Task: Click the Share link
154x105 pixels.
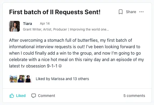Action: (x=131, y=12)
